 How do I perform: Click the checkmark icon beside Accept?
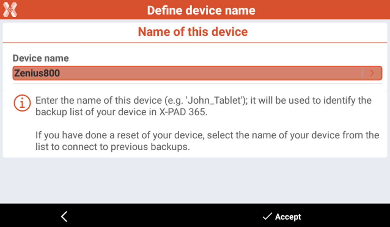click(x=267, y=217)
